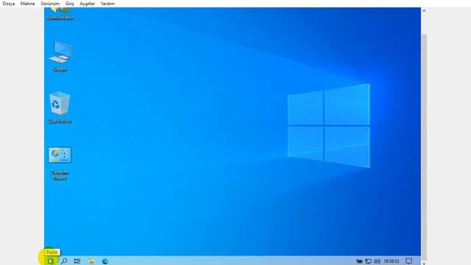Open the Action Center notifications icon
Screen dimensions: 471x265
pos(409,261)
